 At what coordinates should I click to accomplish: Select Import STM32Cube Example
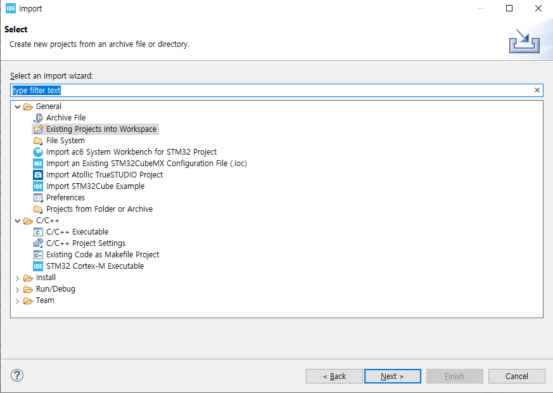coord(95,186)
